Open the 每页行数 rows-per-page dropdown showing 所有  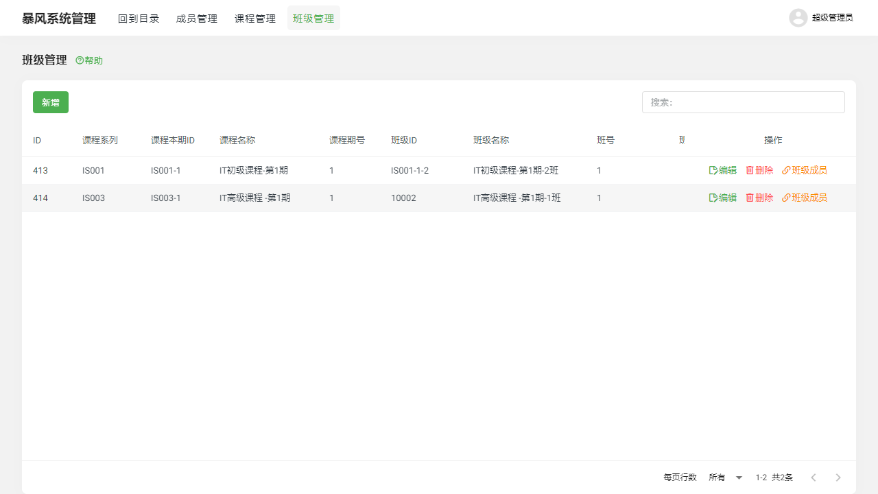point(724,477)
